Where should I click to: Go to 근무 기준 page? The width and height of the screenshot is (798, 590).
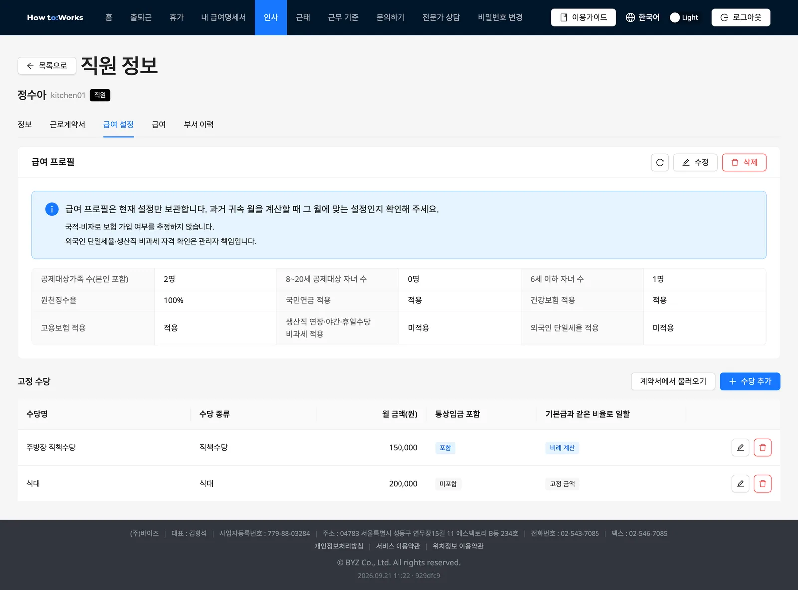click(x=343, y=17)
